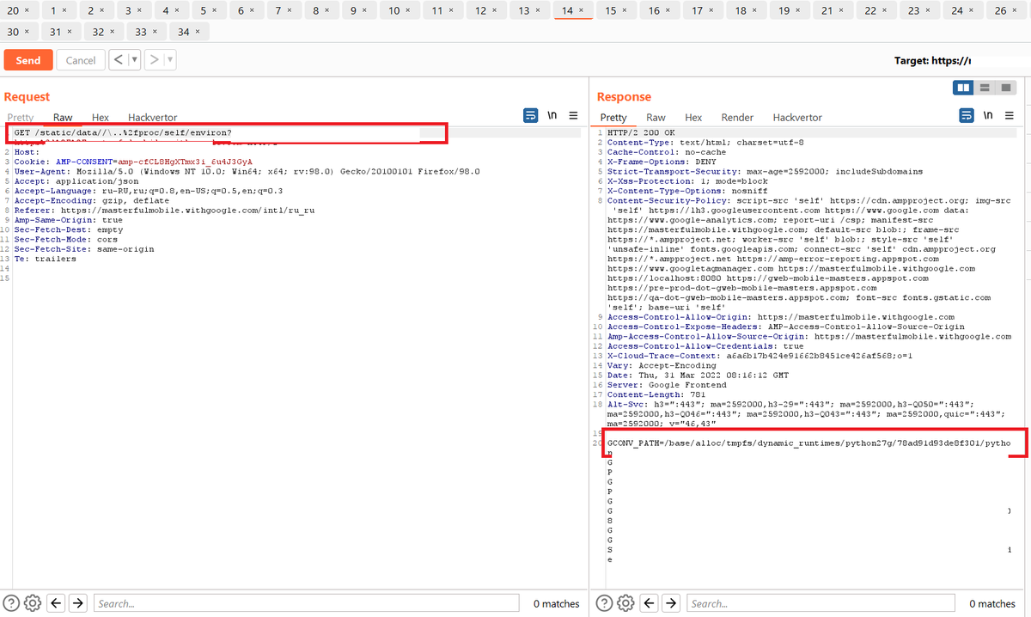The image size is (1031, 617).
Task: Switch to Repeater tab 1
Action: (54, 10)
